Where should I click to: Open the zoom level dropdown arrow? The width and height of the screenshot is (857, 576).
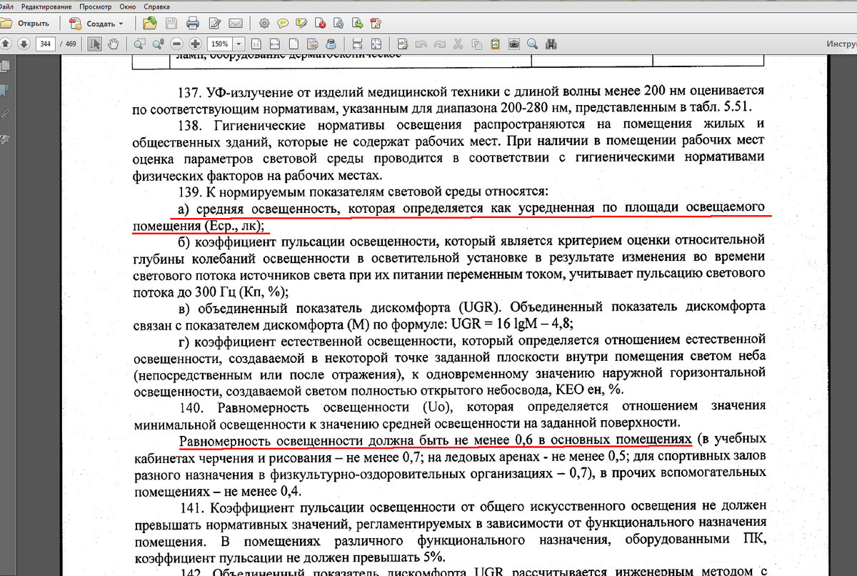point(239,44)
